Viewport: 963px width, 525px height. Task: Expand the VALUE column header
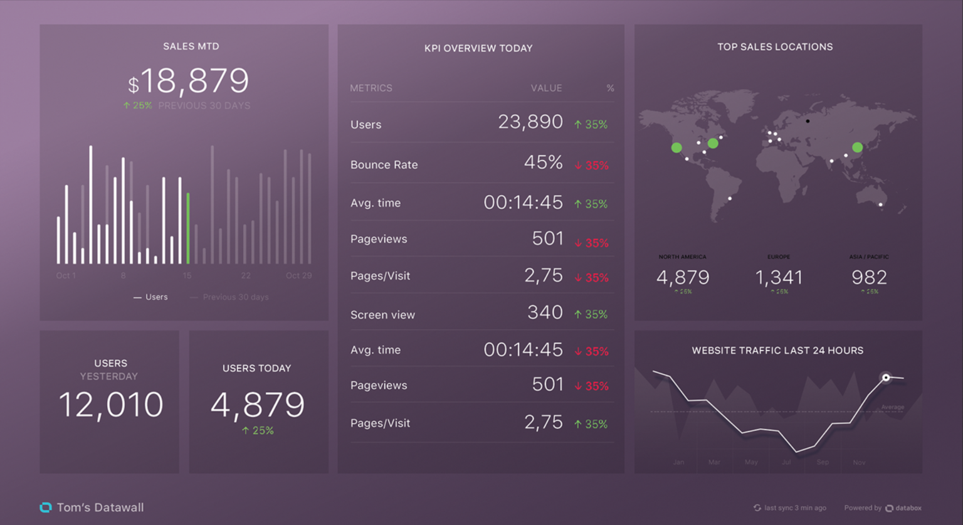[546, 88]
